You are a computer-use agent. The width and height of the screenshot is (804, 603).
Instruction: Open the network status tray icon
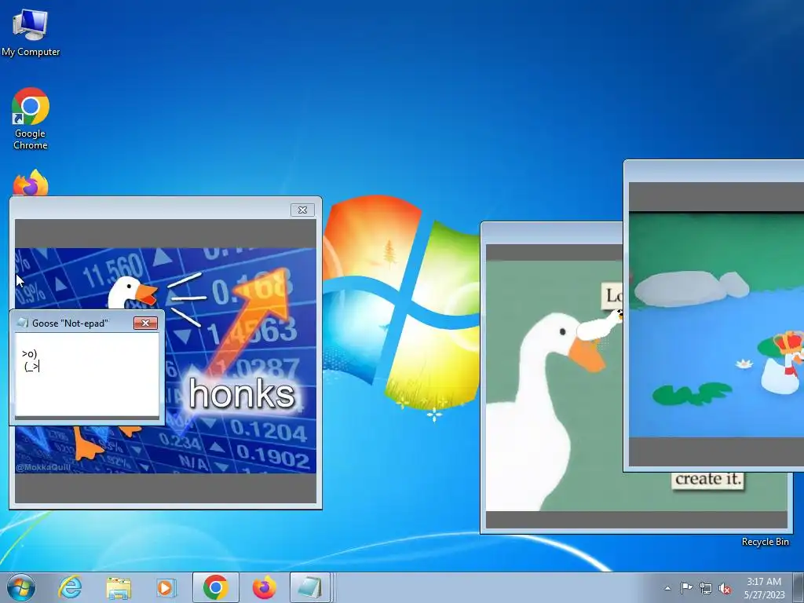(x=706, y=588)
